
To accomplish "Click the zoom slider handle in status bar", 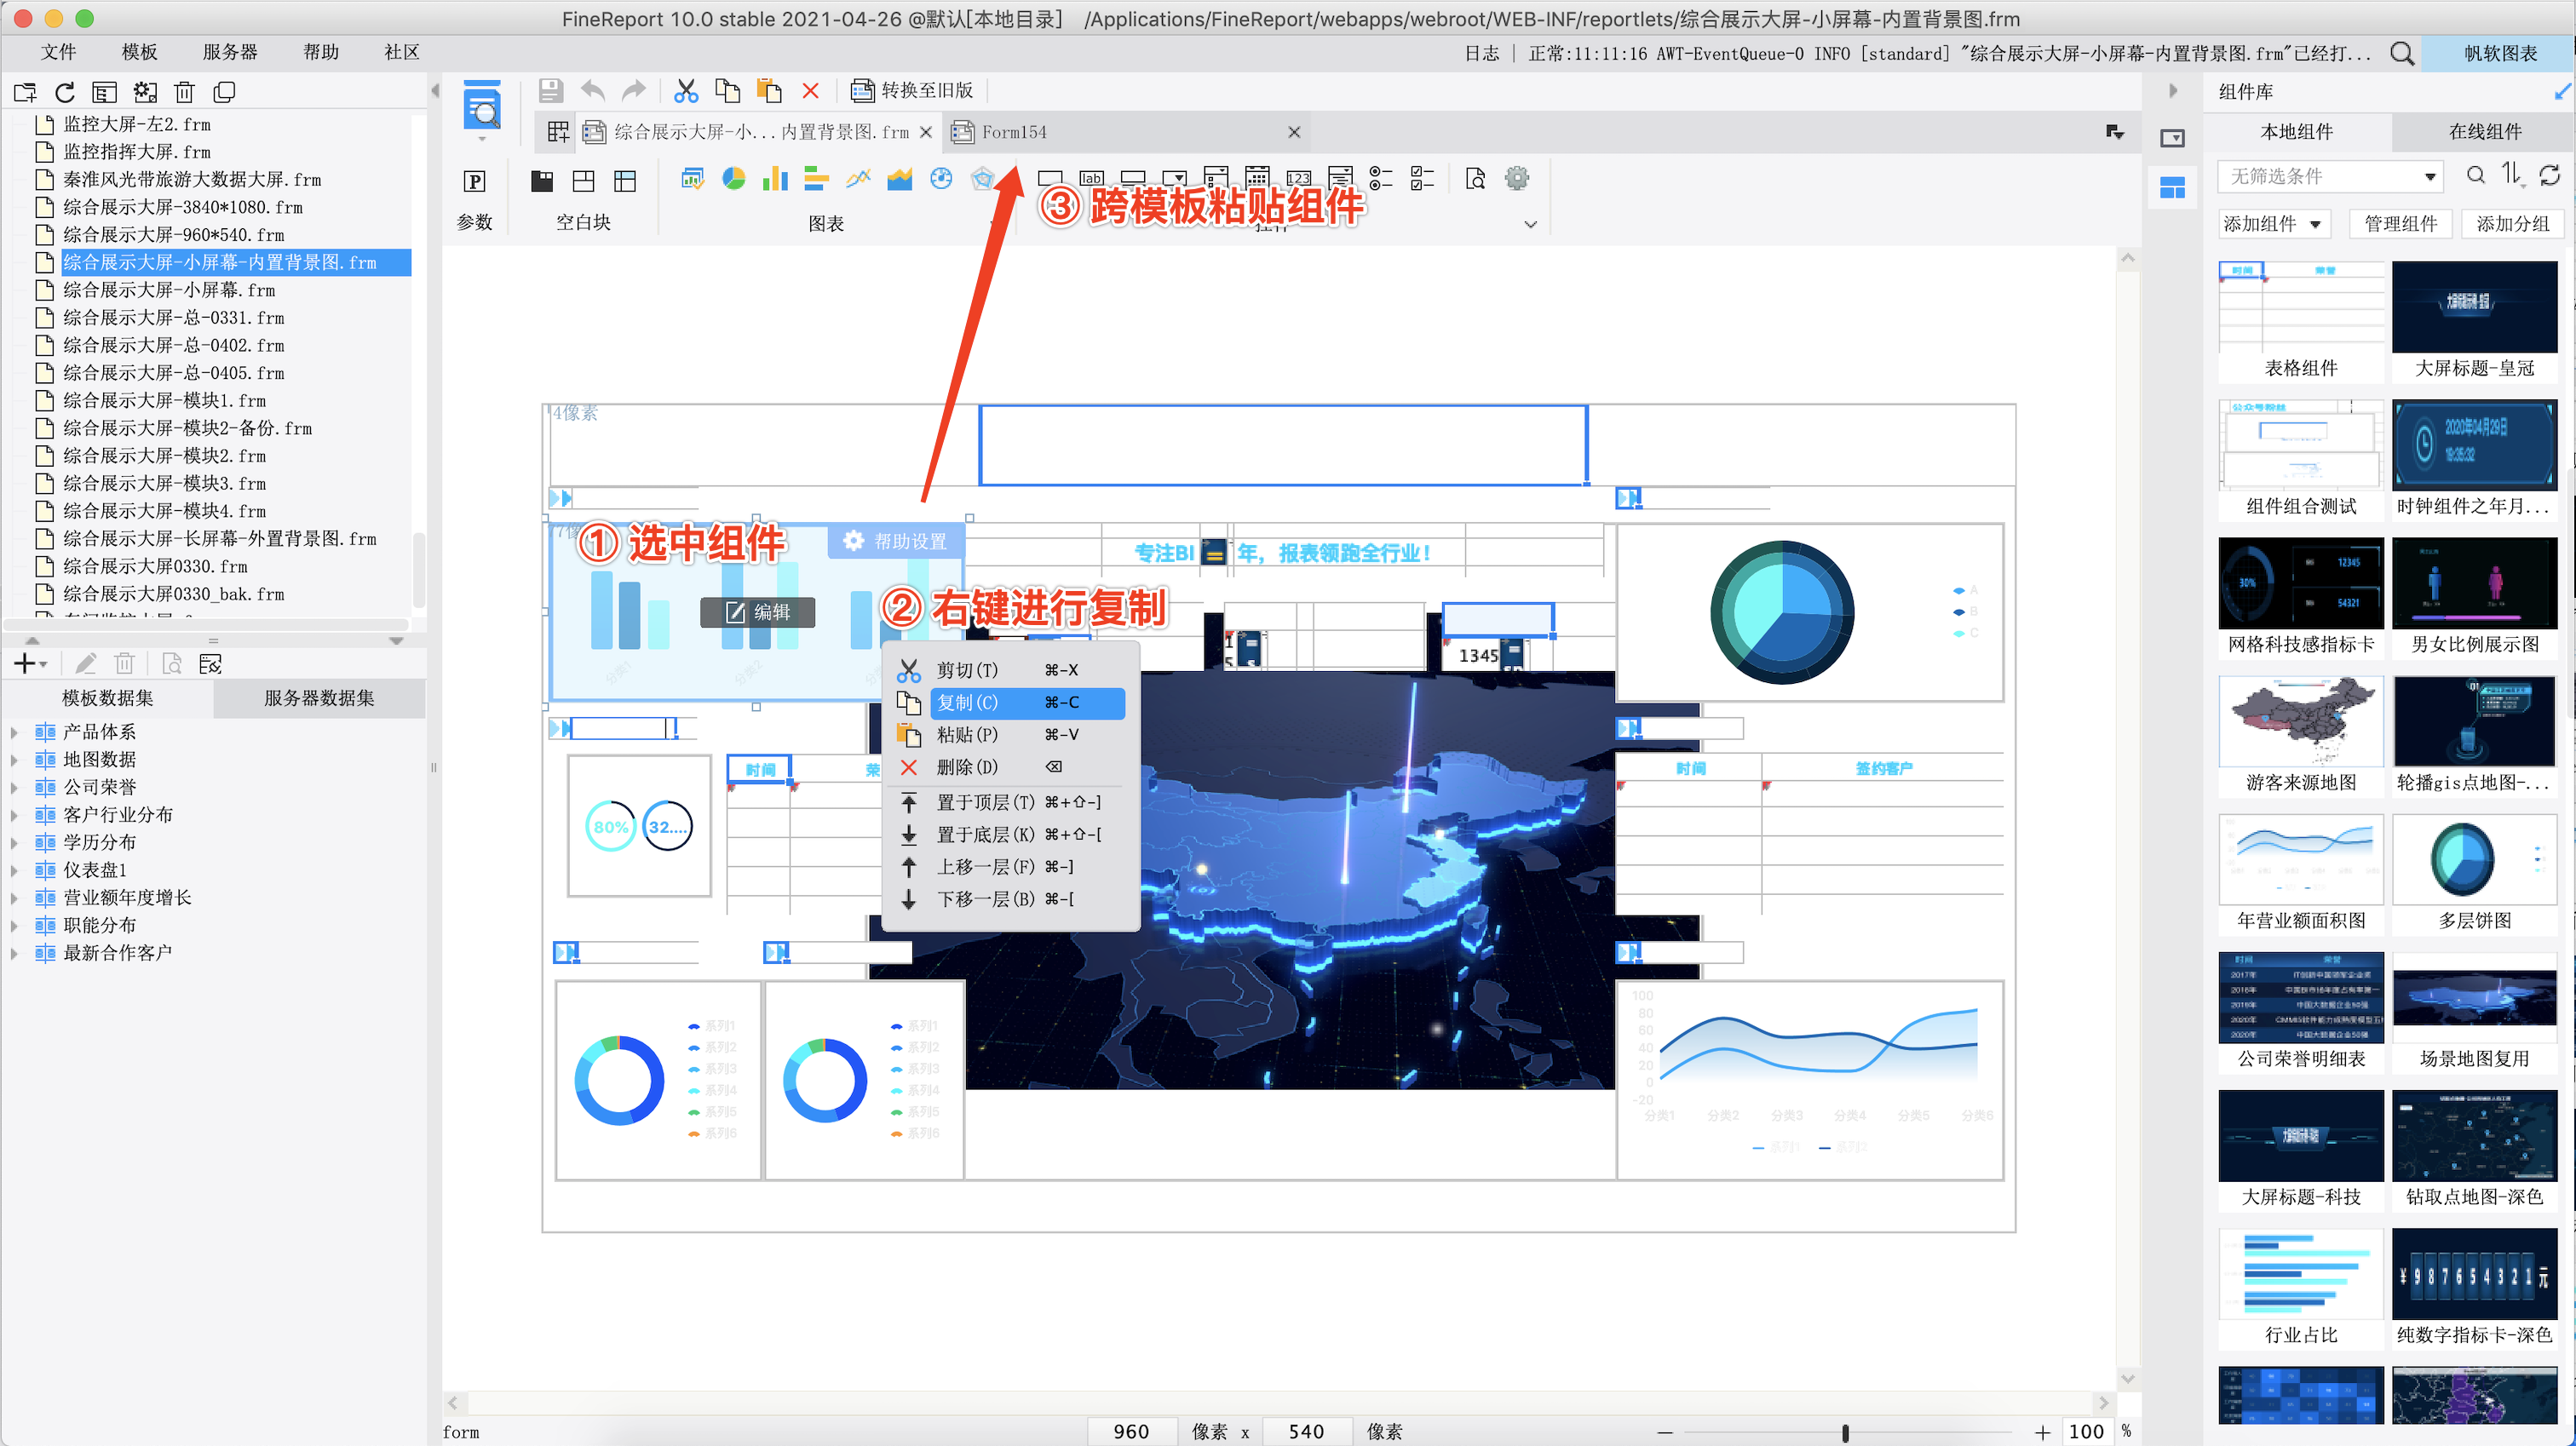I will pyautogui.click(x=1844, y=1432).
